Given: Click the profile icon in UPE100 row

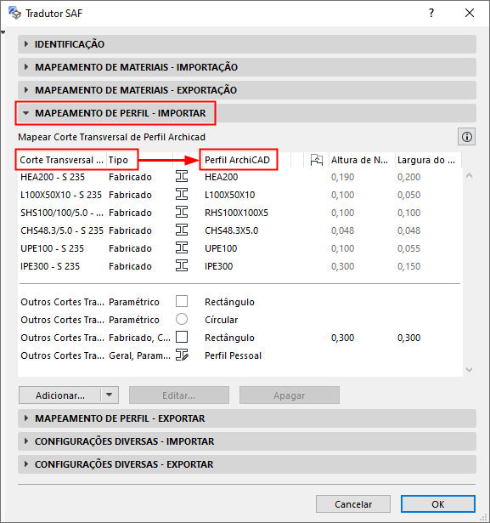Looking at the screenshot, I should point(182,247).
